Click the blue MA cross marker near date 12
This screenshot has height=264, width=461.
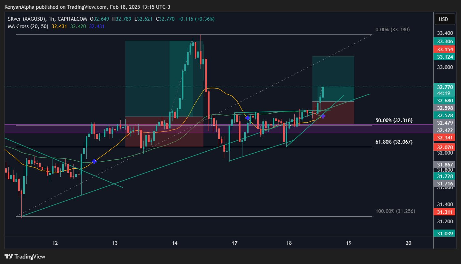click(x=94, y=161)
